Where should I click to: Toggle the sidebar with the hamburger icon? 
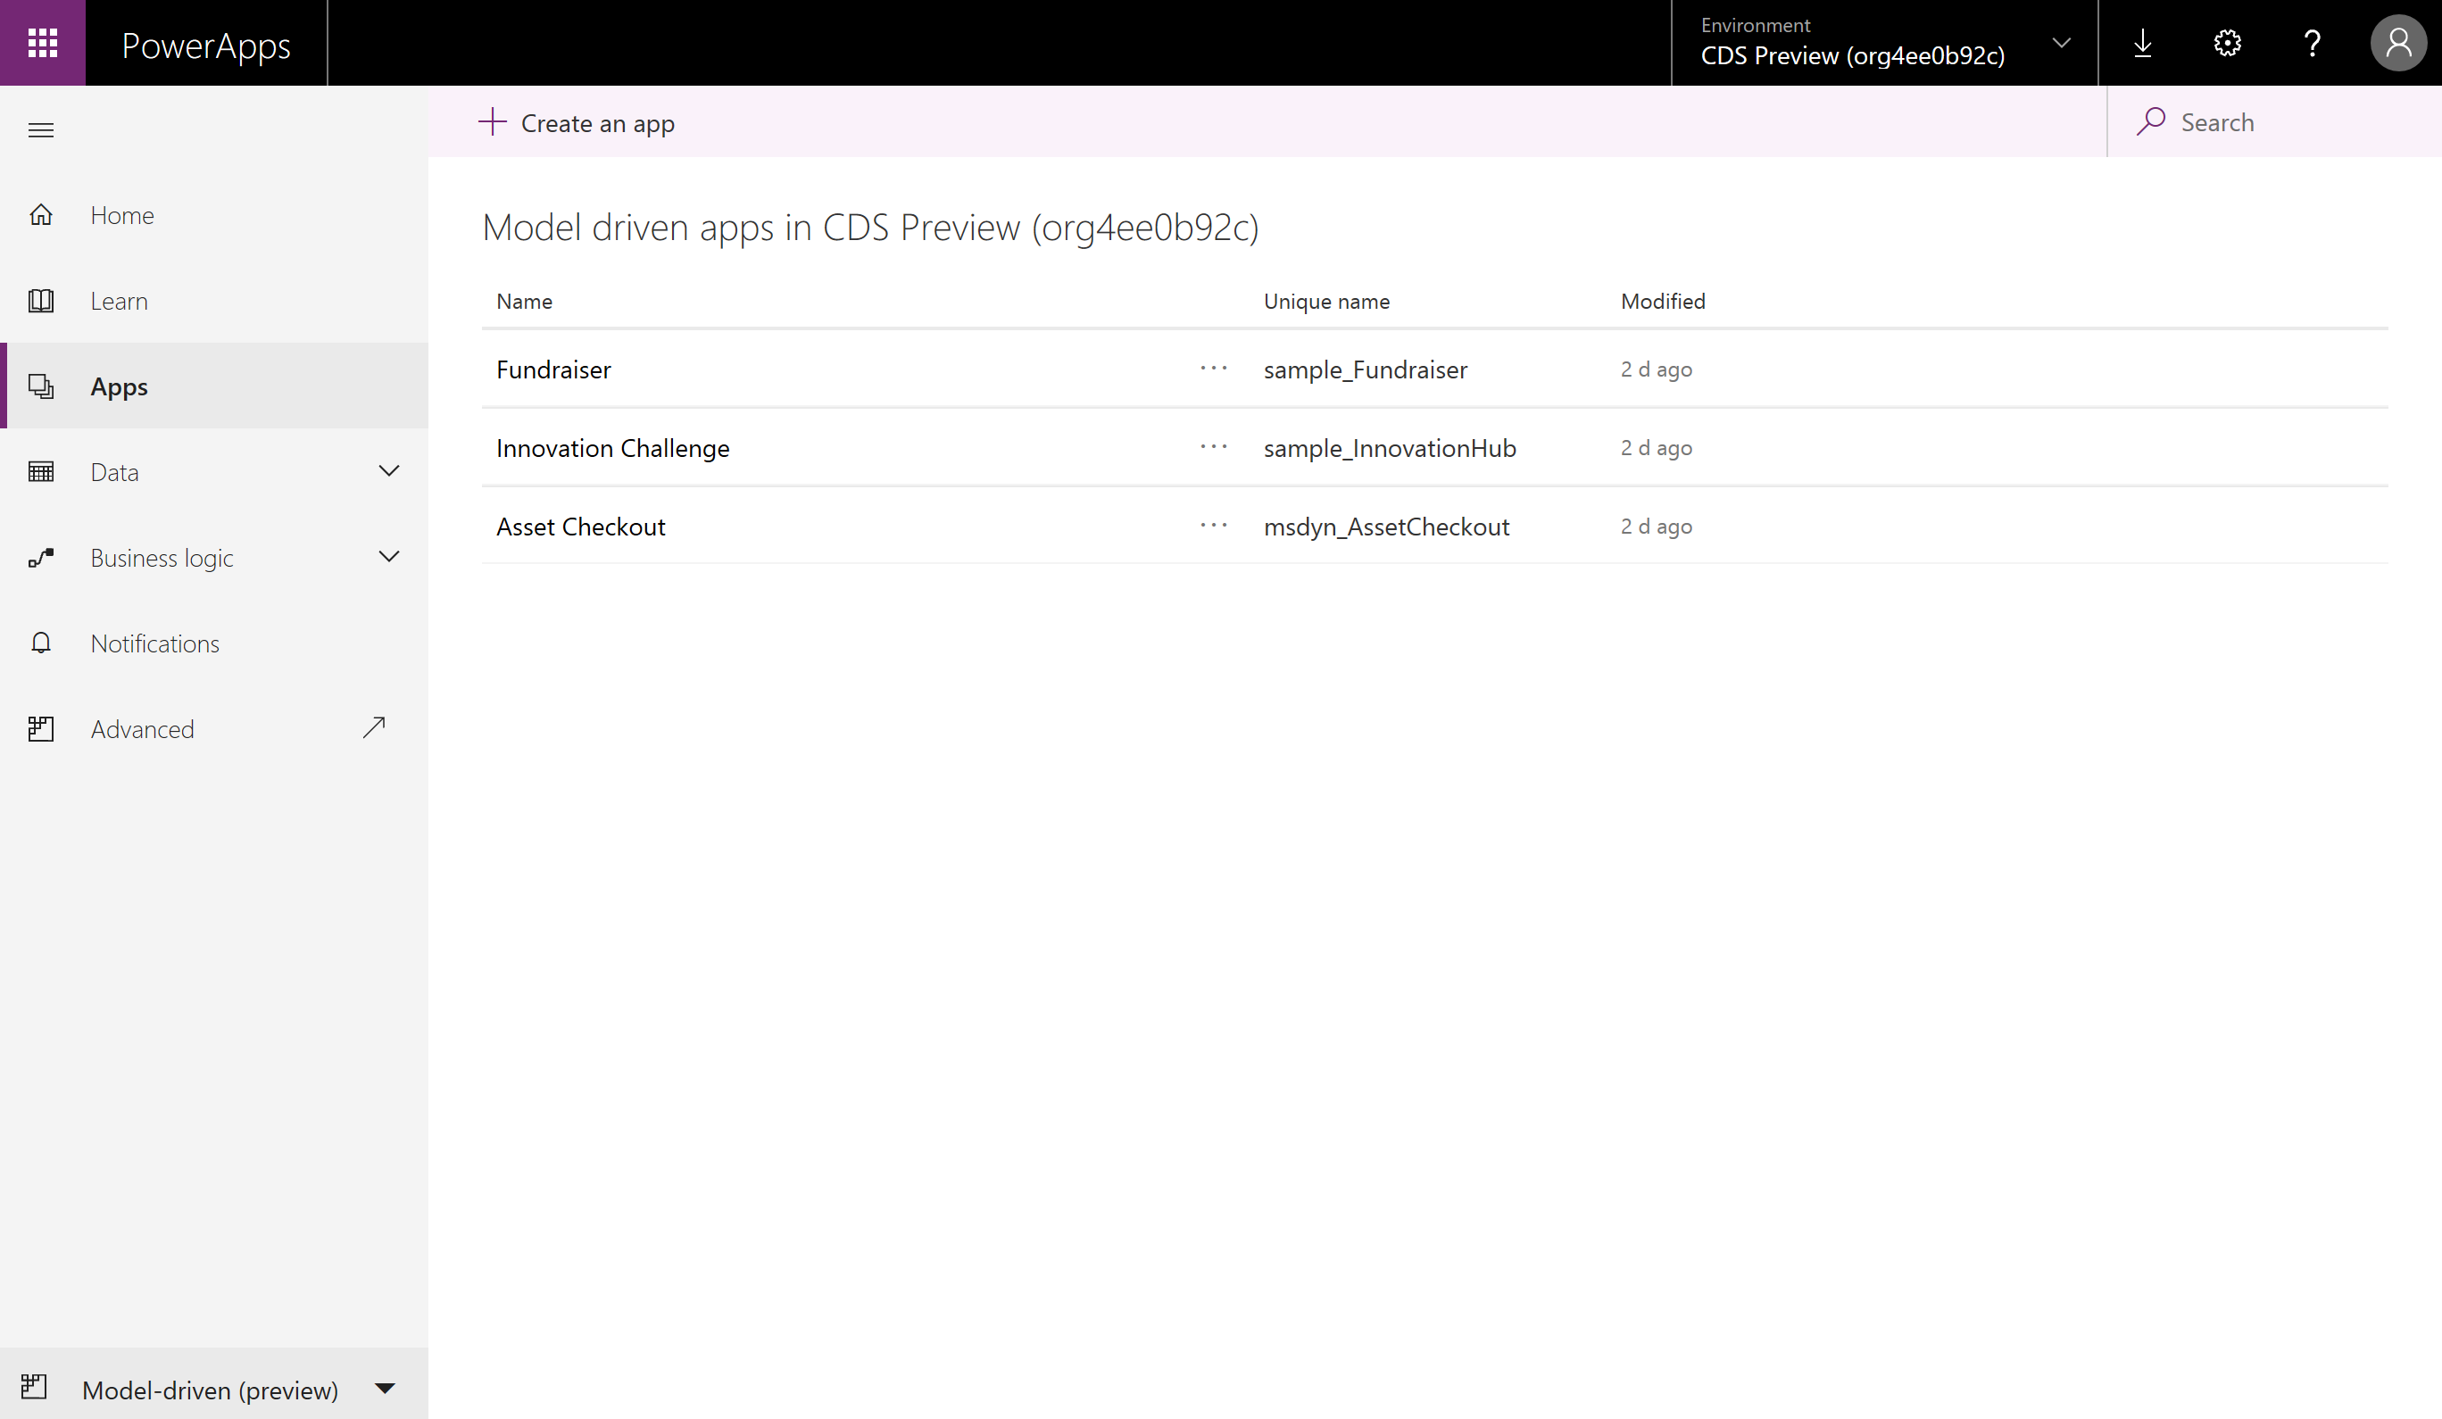coord(41,129)
